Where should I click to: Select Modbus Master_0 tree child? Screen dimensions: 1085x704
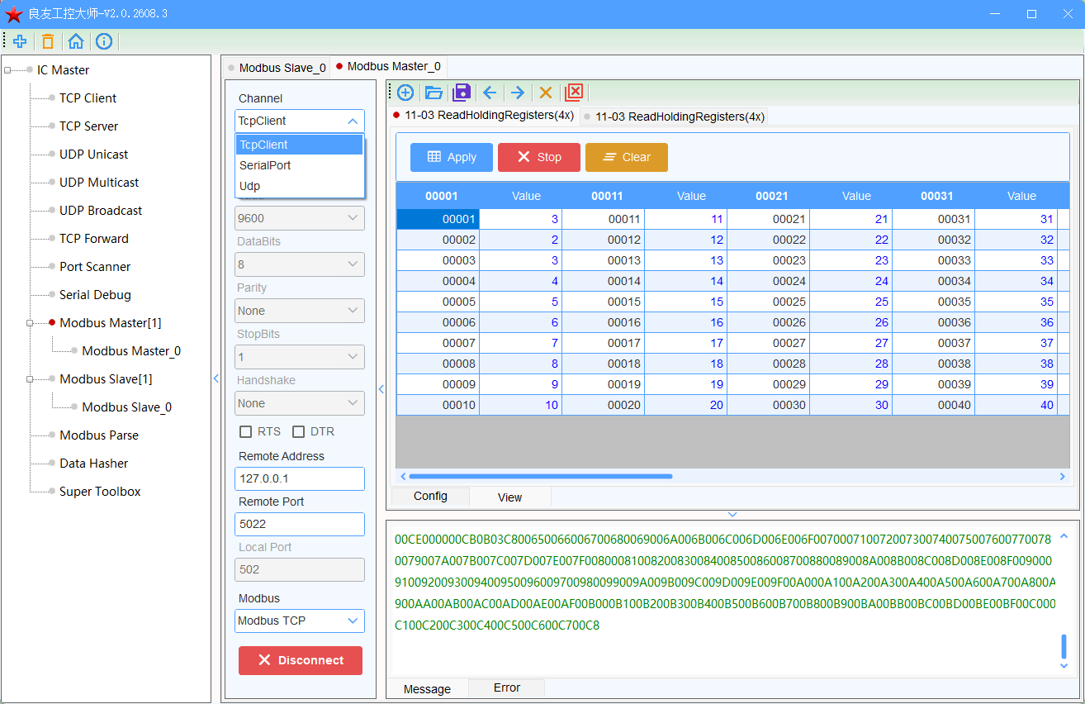coord(131,351)
